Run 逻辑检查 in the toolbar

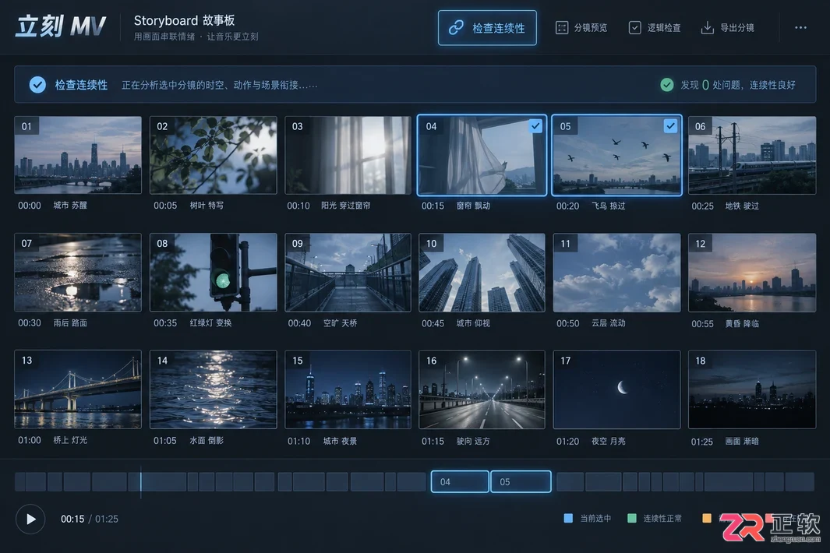tap(655, 27)
